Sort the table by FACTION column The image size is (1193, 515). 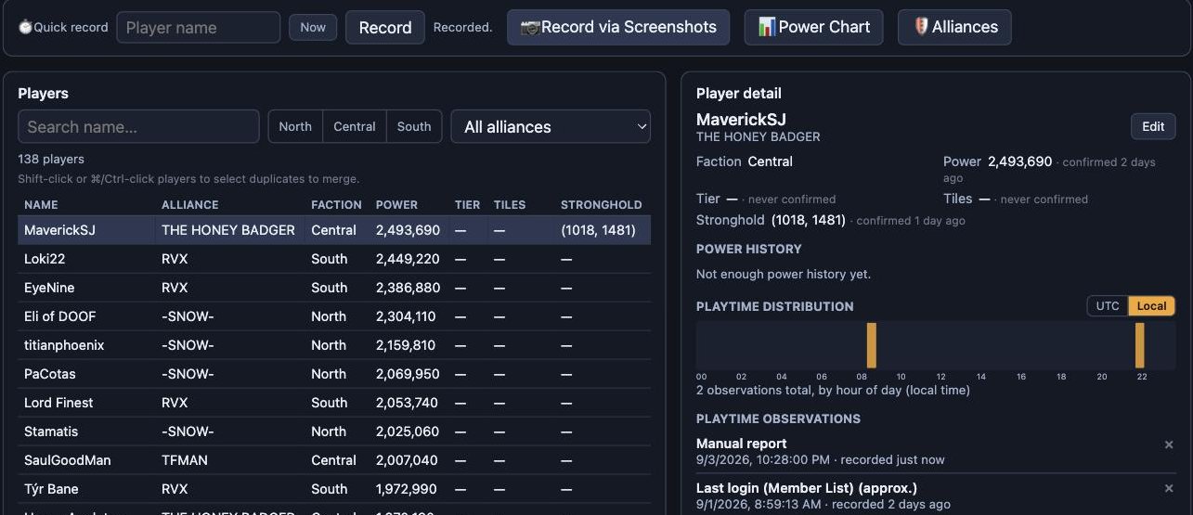point(336,205)
